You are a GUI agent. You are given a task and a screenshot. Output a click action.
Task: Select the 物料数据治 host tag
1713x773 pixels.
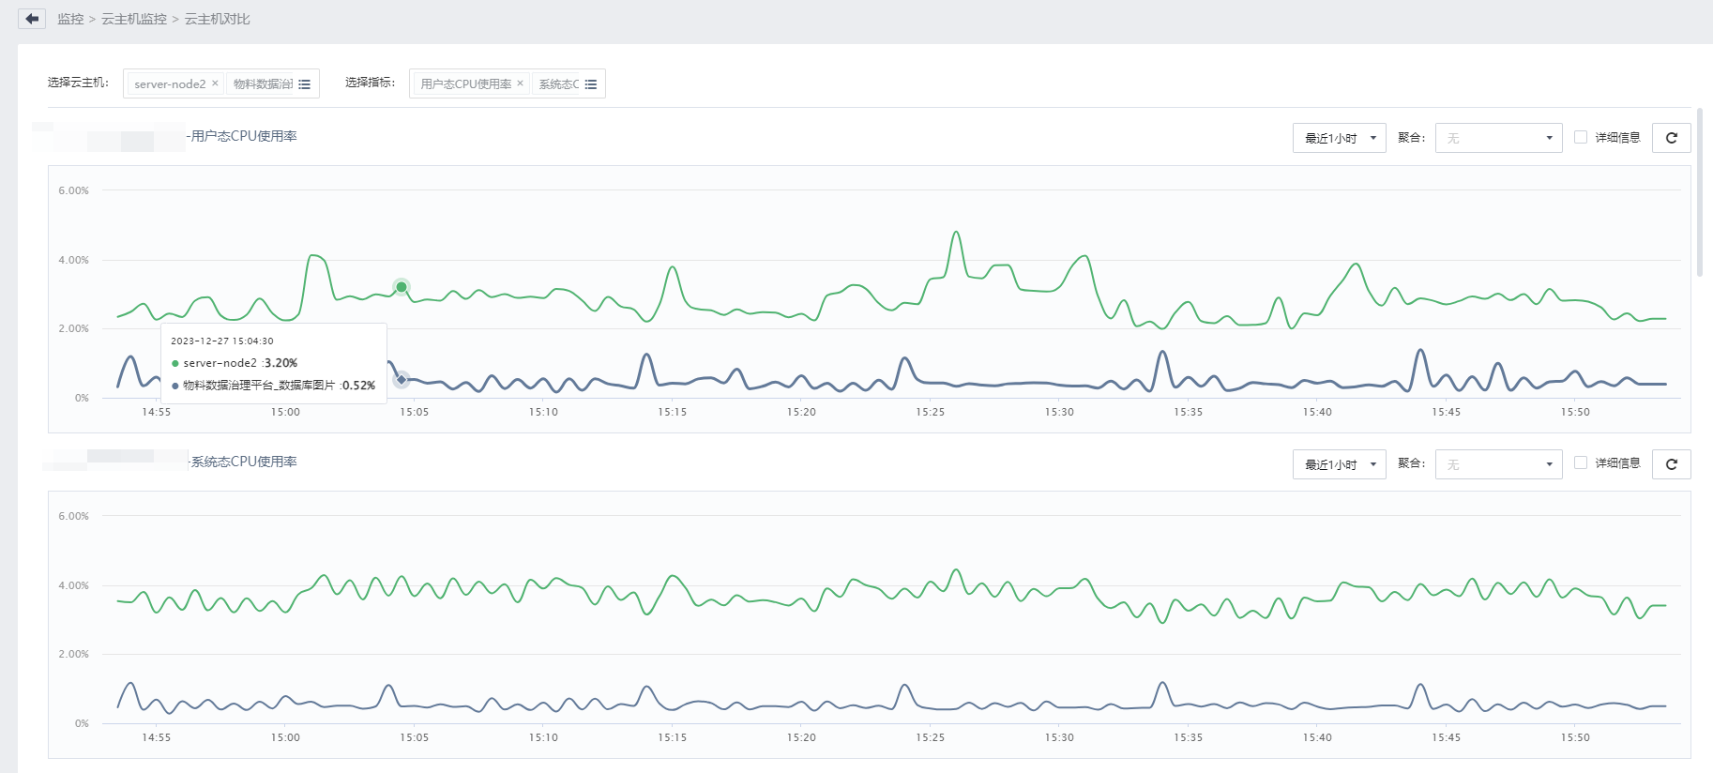point(263,83)
